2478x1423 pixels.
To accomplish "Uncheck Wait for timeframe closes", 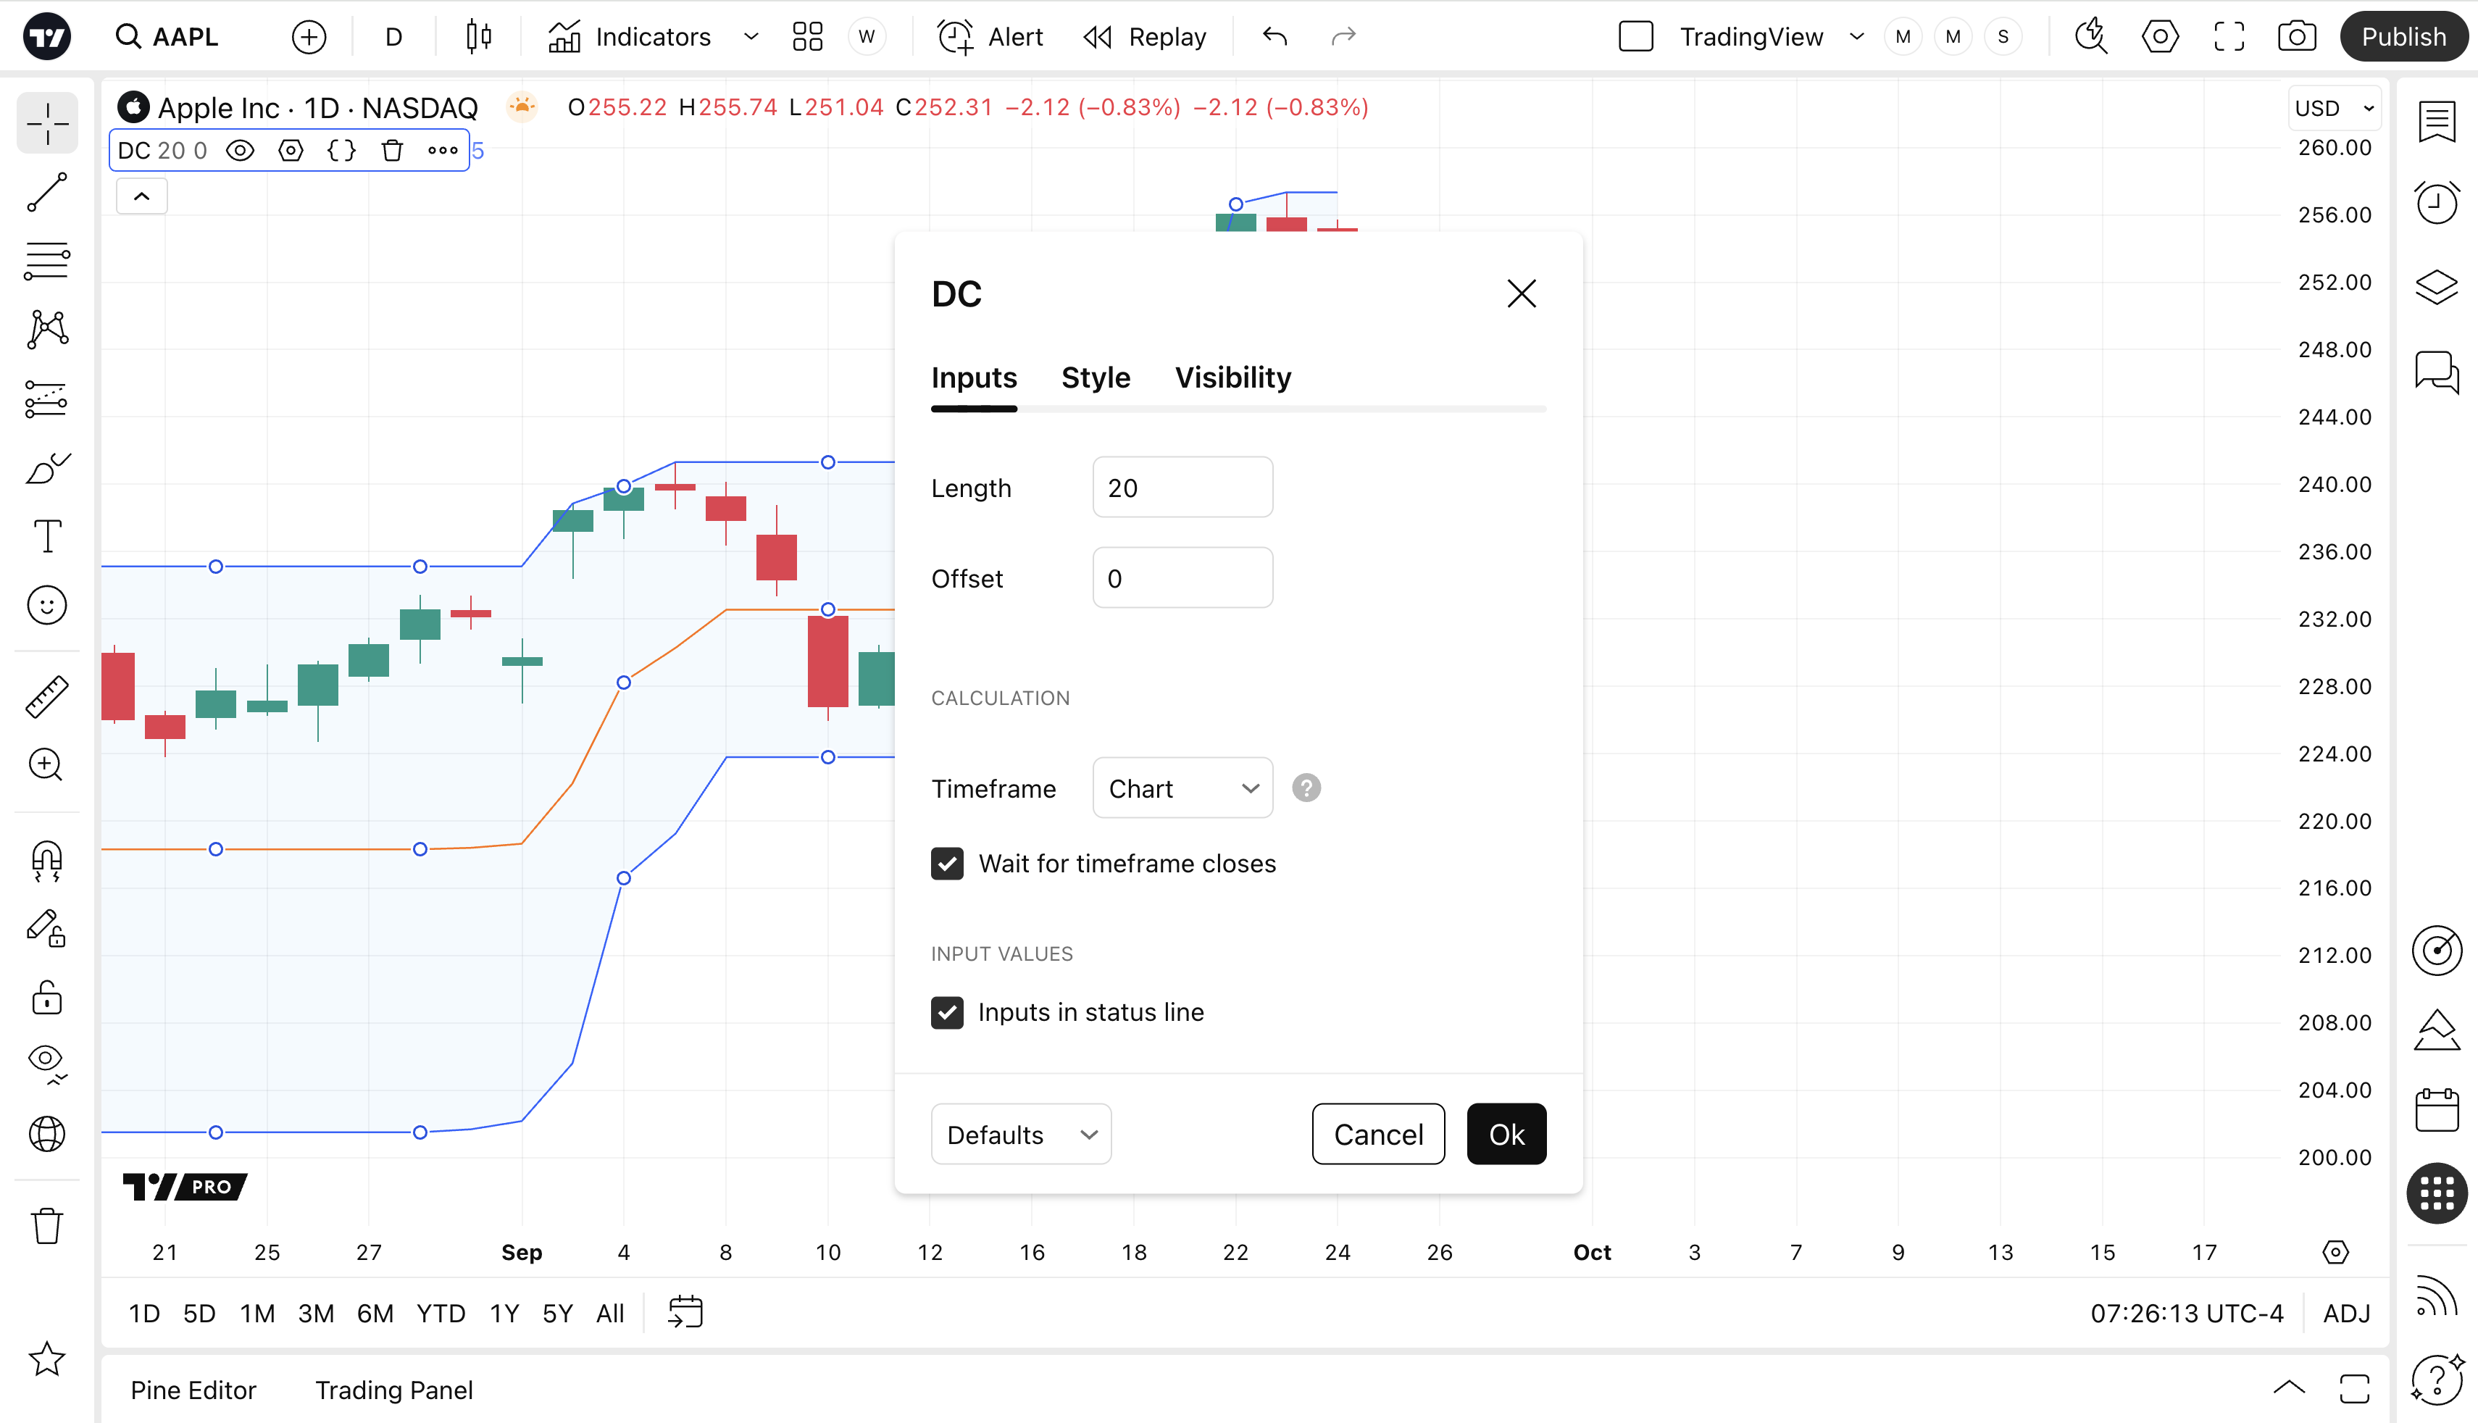I will pos(947,864).
